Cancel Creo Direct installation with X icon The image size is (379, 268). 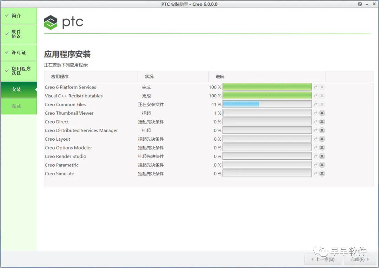(x=322, y=122)
